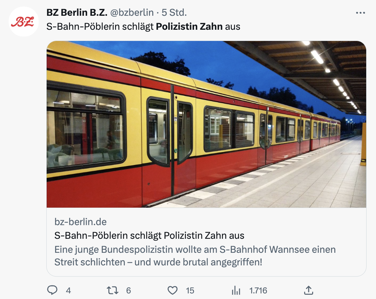Click the view count 1.716

[x=258, y=290]
